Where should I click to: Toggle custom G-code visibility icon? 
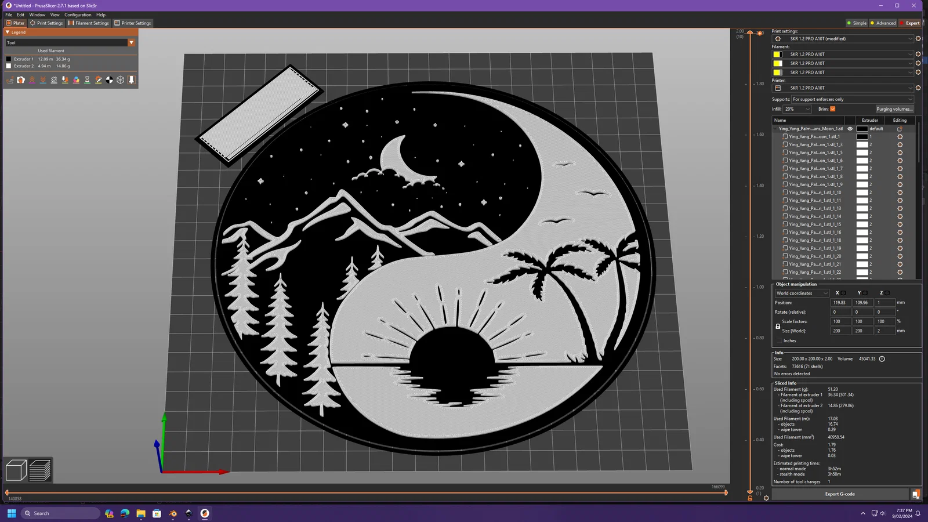coord(99,80)
